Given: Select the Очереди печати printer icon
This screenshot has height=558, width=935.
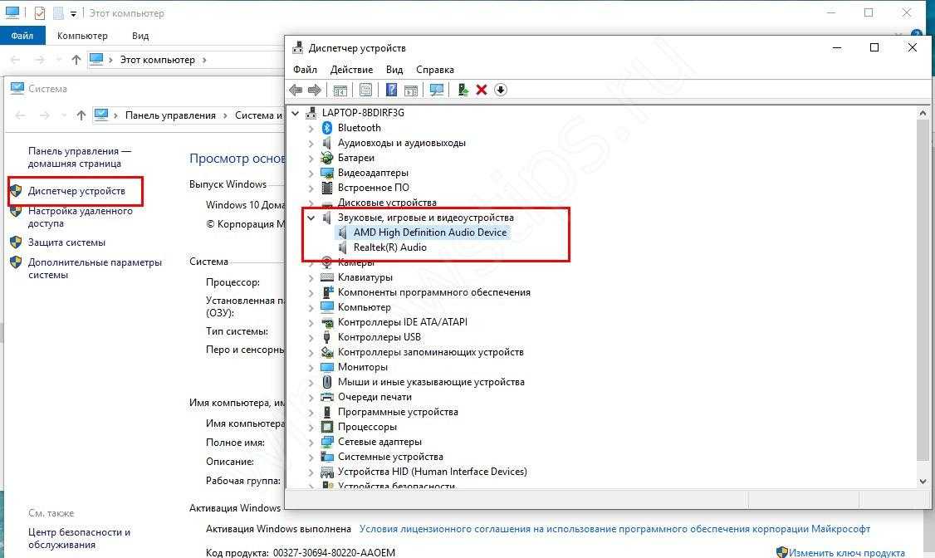Looking at the screenshot, I should (327, 397).
